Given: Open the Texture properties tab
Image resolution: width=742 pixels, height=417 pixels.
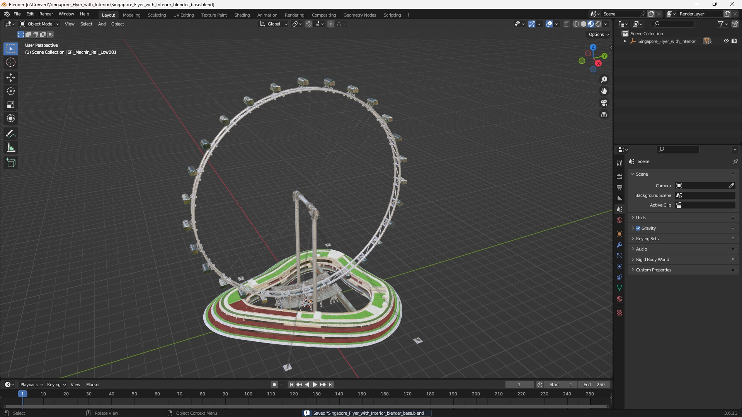Looking at the screenshot, I should [619, 313].
